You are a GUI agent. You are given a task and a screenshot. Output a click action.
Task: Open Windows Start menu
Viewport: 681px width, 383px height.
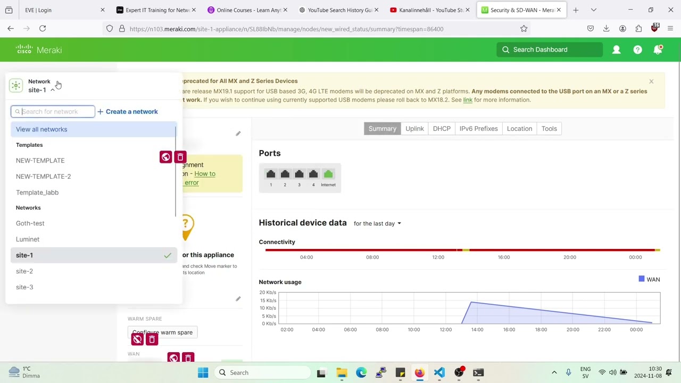pos(203,373)
